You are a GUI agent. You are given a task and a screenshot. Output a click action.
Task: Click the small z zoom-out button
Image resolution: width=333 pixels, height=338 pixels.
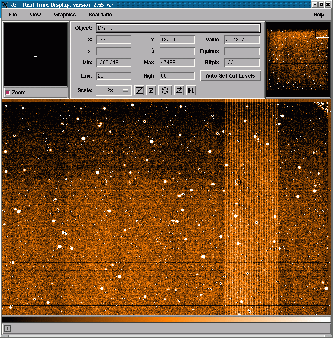(151, 90)
